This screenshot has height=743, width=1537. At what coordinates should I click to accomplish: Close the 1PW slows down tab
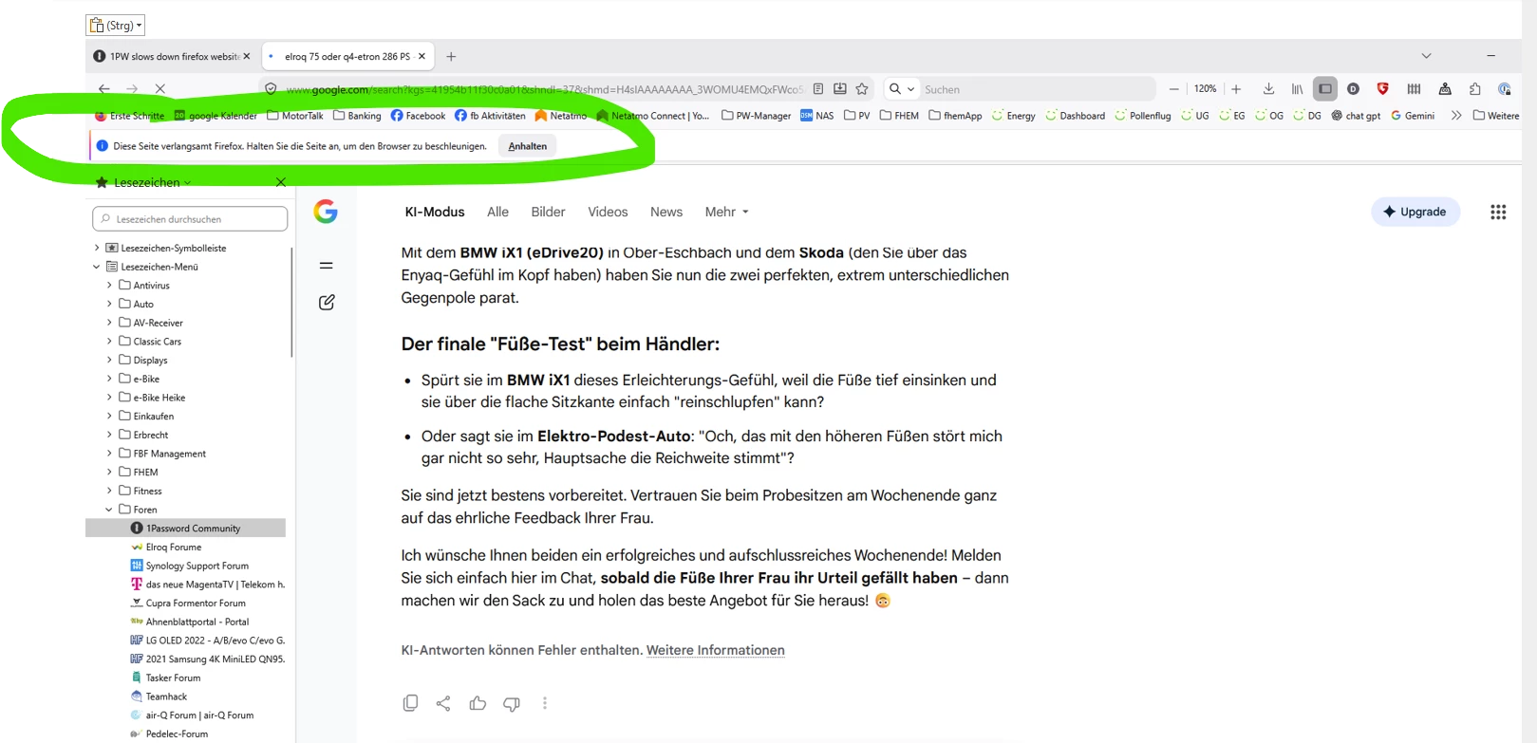click(247, 57)
